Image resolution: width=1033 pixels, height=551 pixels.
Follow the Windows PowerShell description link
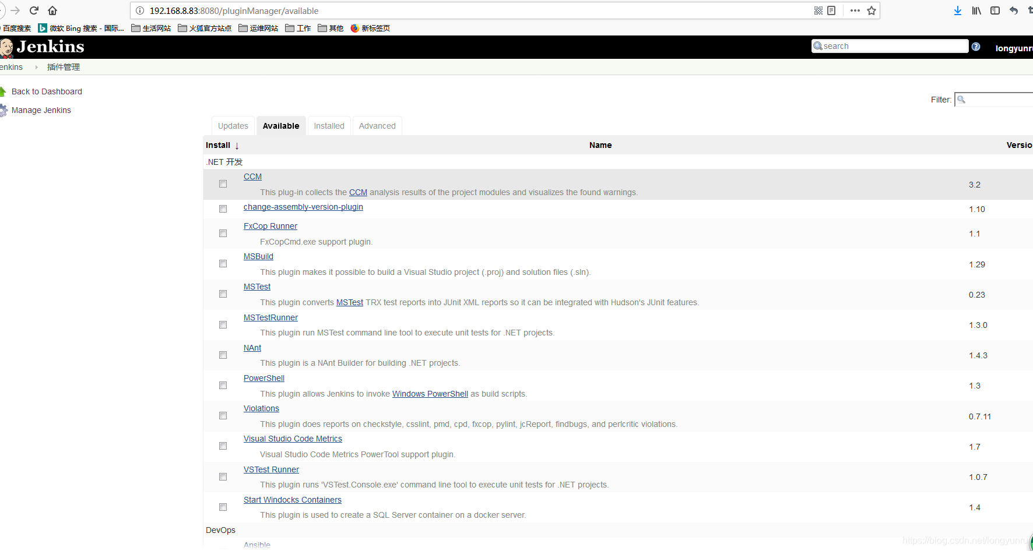[x=430, y=394]
